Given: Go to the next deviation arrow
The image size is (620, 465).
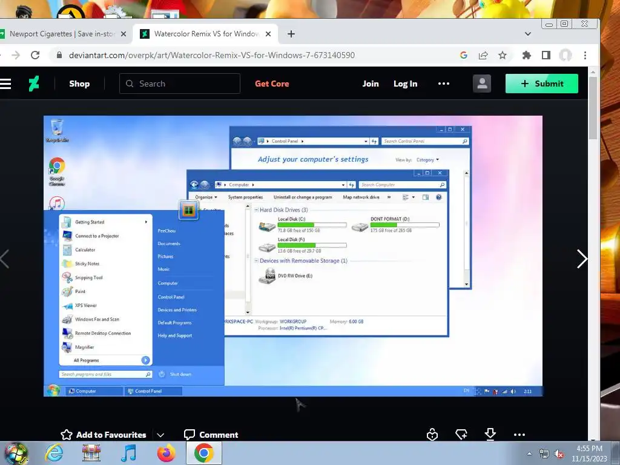Looking at the screenshot, I should tap(582, 259).
